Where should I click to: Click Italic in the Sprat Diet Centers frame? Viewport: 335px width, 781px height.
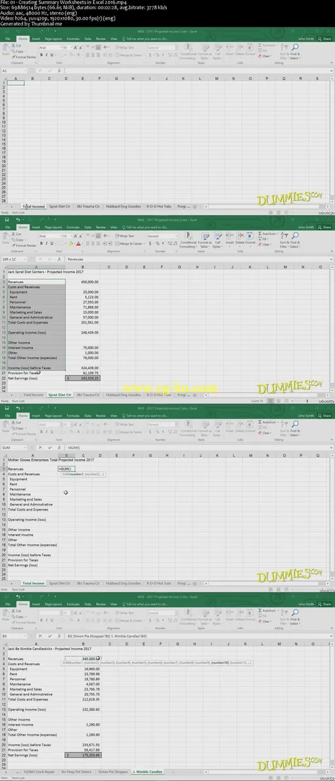click(48, 244)
